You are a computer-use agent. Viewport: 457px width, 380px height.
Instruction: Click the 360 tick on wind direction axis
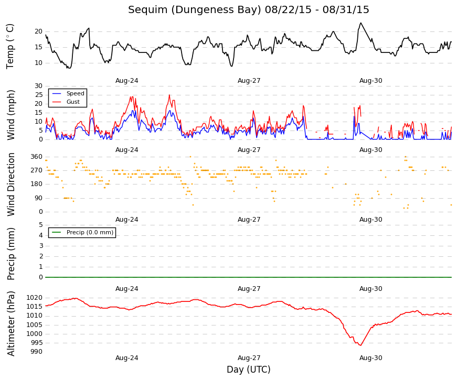tap(36, 157)
